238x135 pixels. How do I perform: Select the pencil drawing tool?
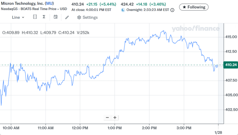[67, 17]
